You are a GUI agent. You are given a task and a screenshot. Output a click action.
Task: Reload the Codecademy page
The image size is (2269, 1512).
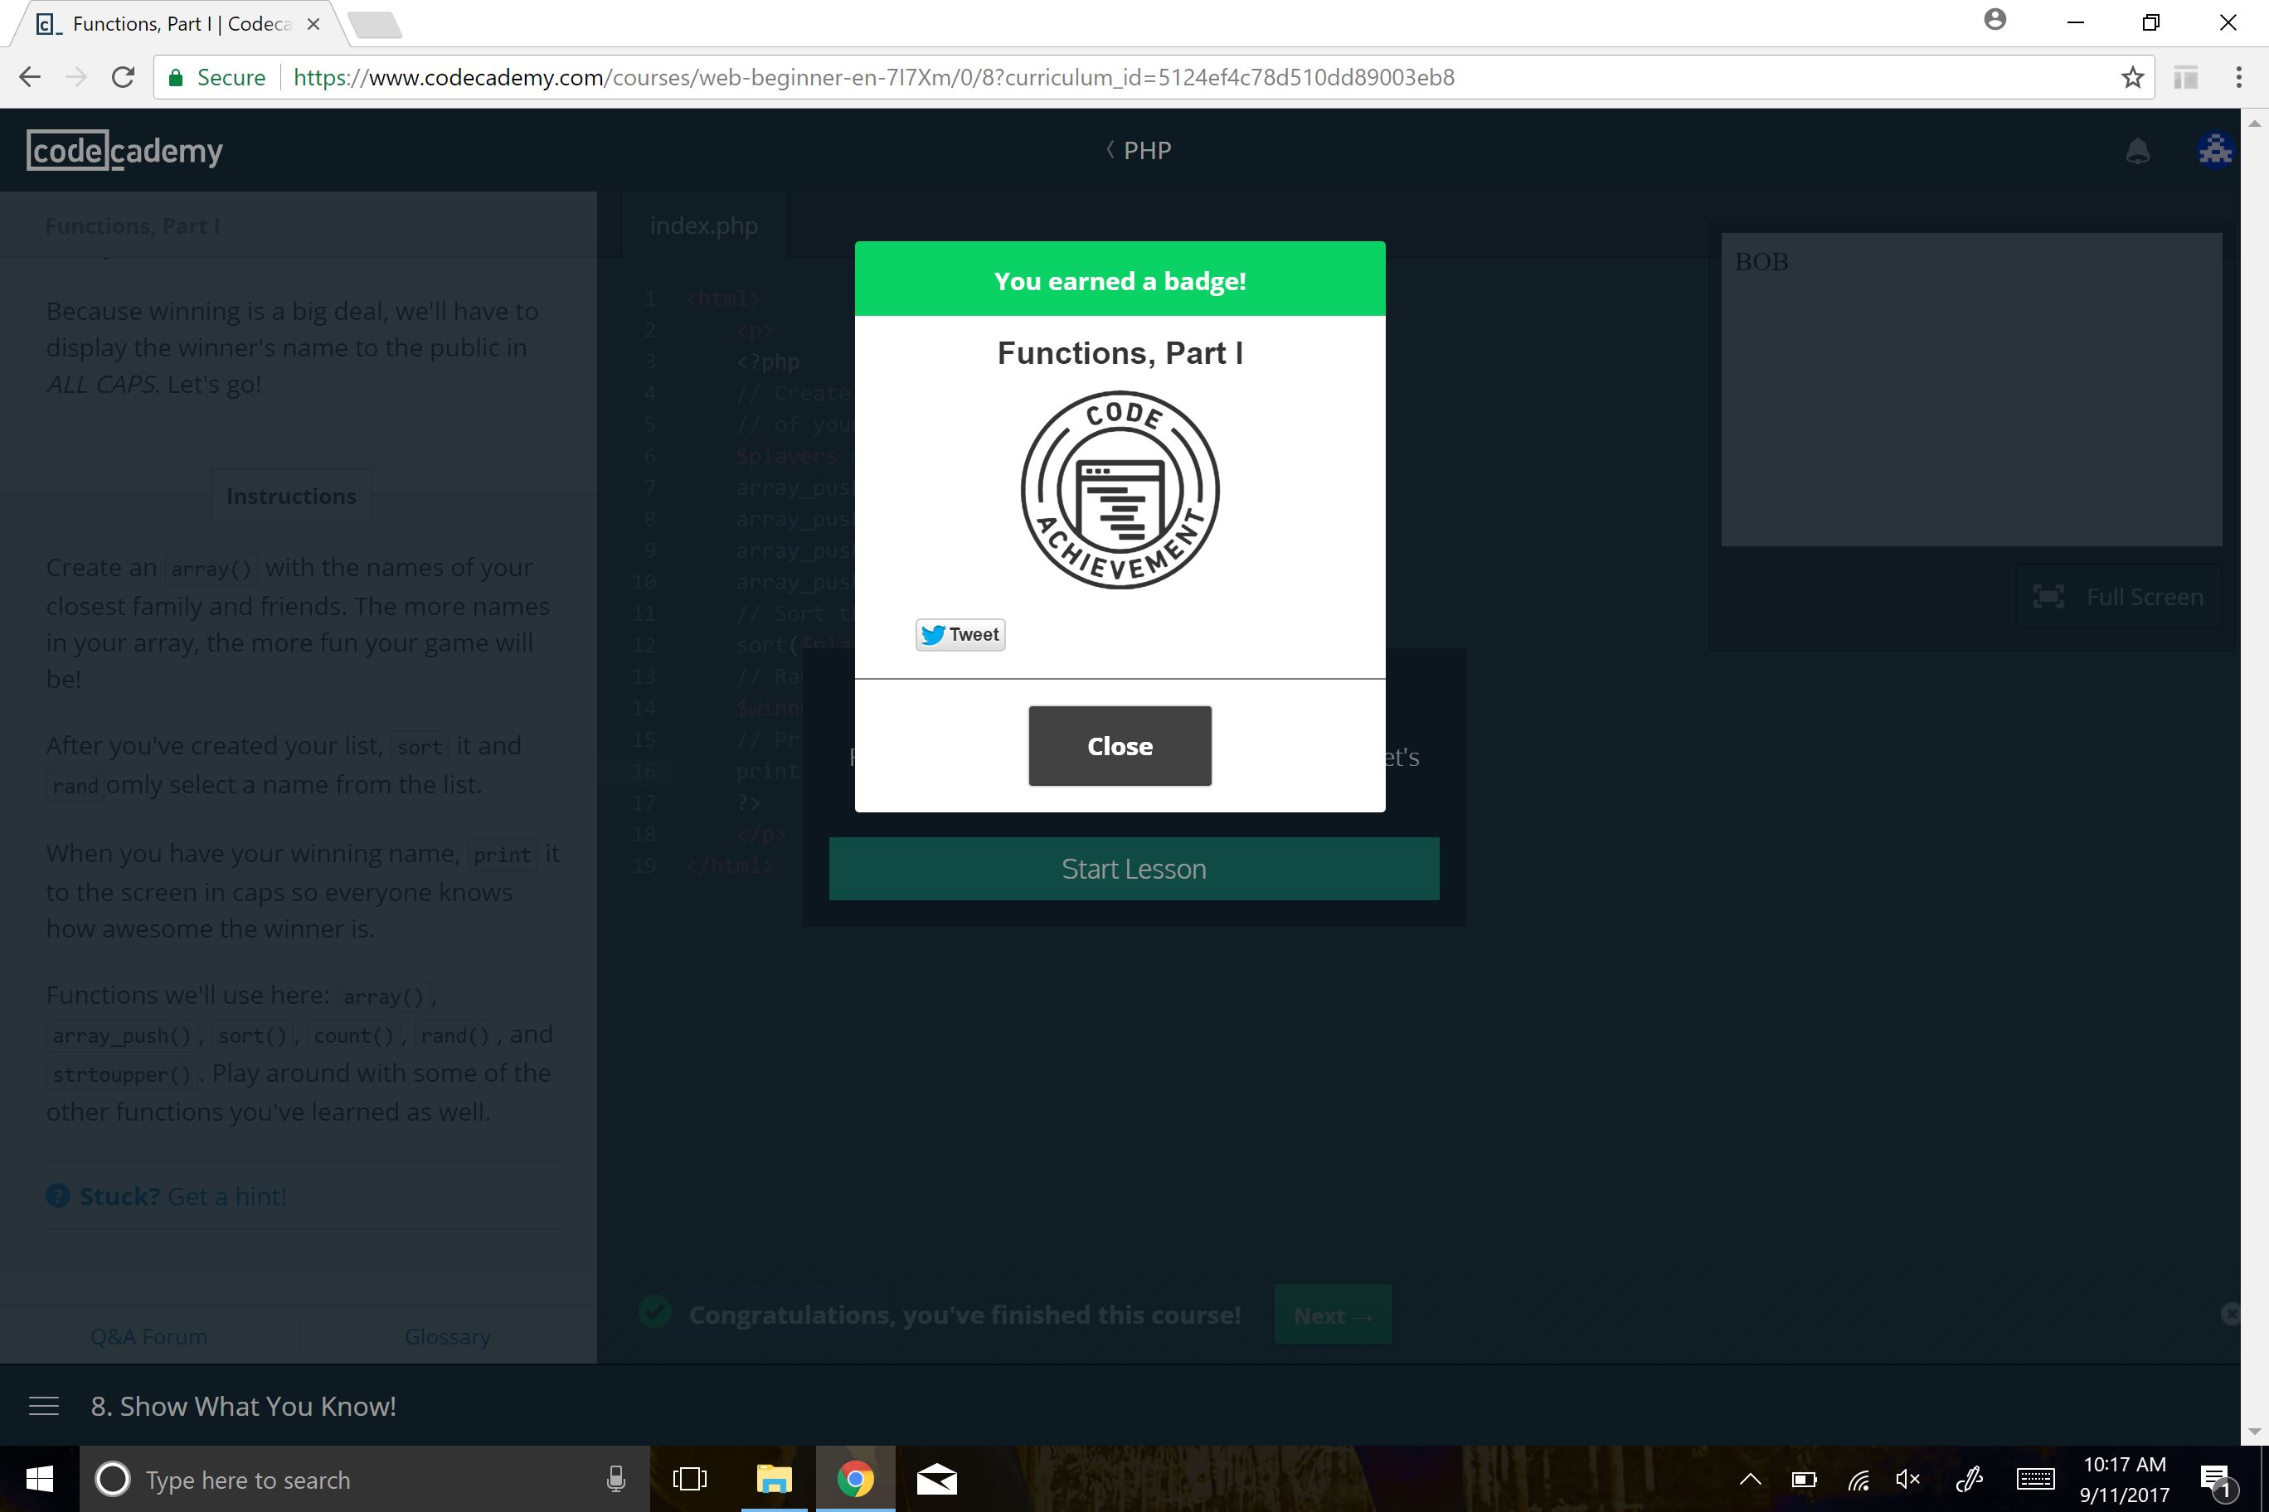[123, 77]
